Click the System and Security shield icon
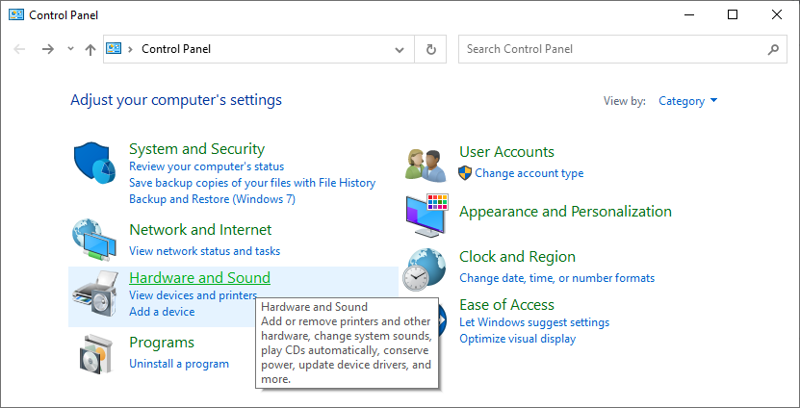The image size is (800, 408). [94, 162]
